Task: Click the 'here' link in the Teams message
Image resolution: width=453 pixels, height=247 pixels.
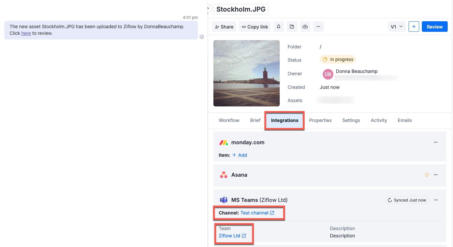Action: pyautogui.click(x=26, y=33)
